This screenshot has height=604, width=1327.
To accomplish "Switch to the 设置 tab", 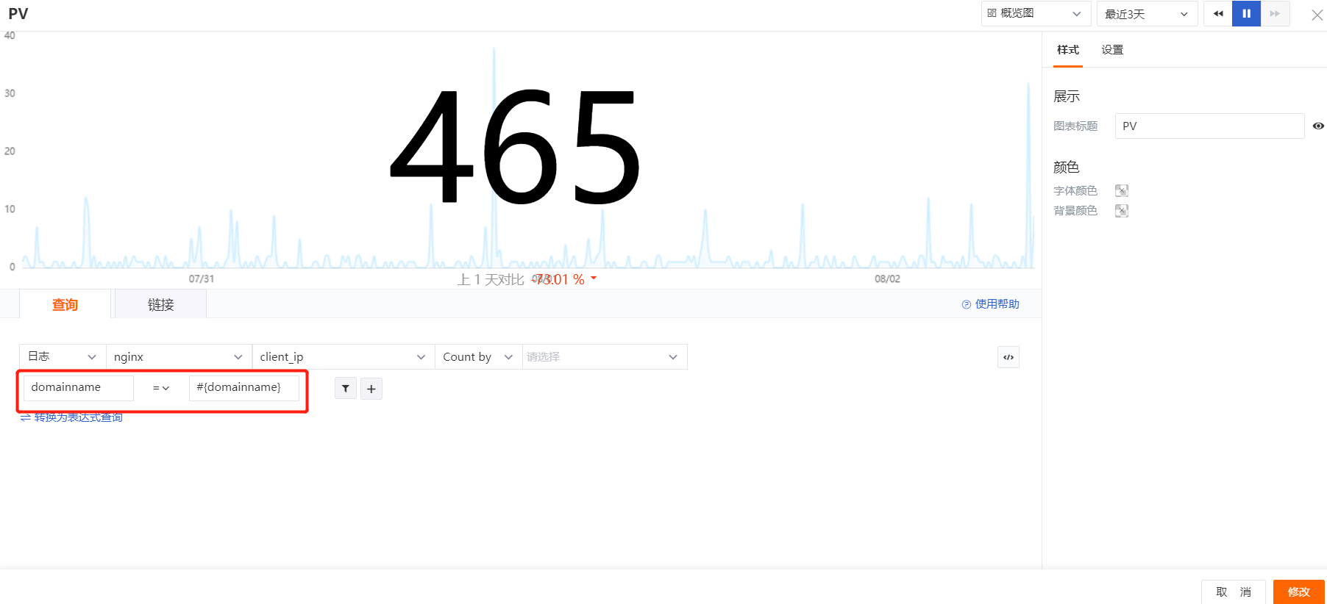I will (1112, 50).
